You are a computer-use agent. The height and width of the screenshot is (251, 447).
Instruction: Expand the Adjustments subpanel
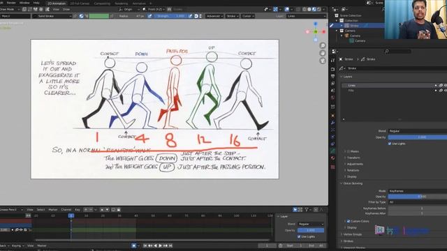coord(354,164)
